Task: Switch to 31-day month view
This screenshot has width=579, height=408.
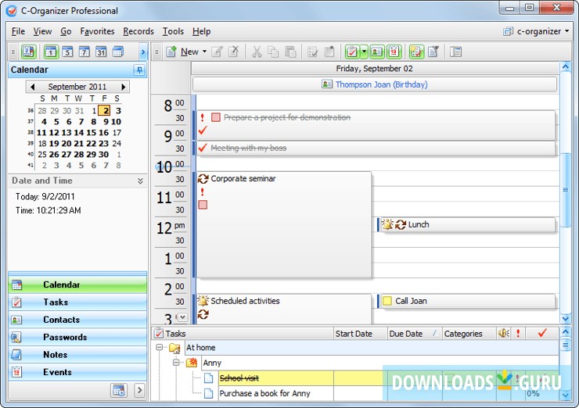Action: click(x=101, y=52)
